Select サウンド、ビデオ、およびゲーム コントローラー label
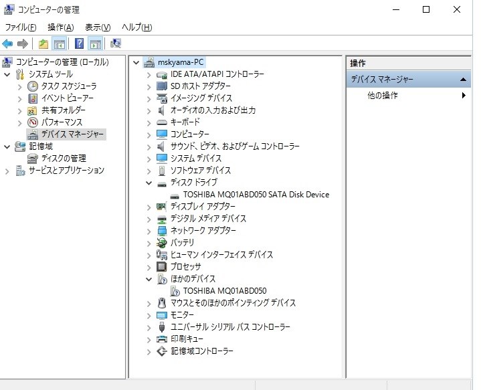The image size is (481, 390). pyautogui.click(x=235, y=147)
